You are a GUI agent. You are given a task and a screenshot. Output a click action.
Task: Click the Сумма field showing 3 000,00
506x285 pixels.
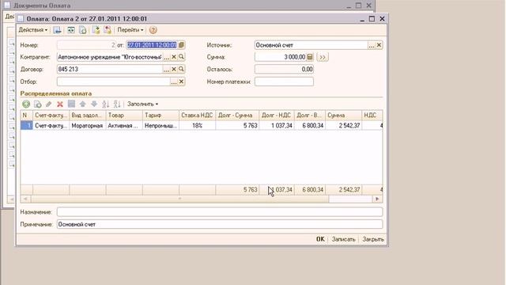pyautogui.click(x=281, y=57)
